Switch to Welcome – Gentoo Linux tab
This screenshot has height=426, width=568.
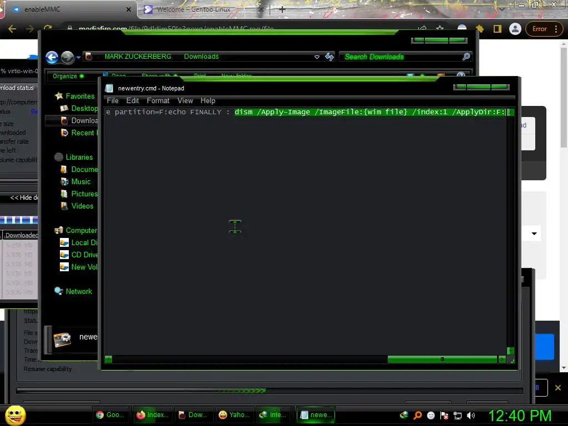(203, 9)
